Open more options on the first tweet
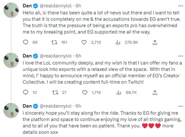Image resolution: width=185 pixels, height=137 pixels. (x=181, y=6)
